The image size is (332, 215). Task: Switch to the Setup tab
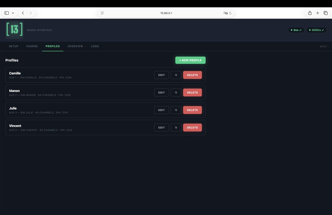(14, 46)
